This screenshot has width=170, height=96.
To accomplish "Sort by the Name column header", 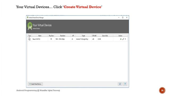I will pyautogui.click(x=40, y=36).
